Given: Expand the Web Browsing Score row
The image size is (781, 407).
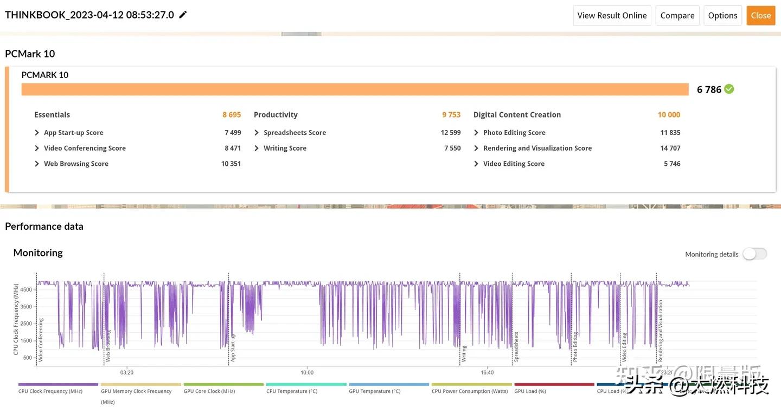Looking at the screenshot, I should tap(37, 164).
